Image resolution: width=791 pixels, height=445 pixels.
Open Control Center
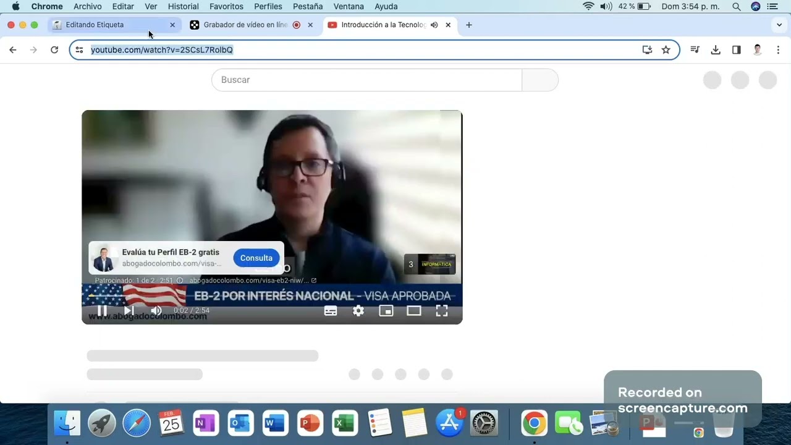[x=772, y=6]
